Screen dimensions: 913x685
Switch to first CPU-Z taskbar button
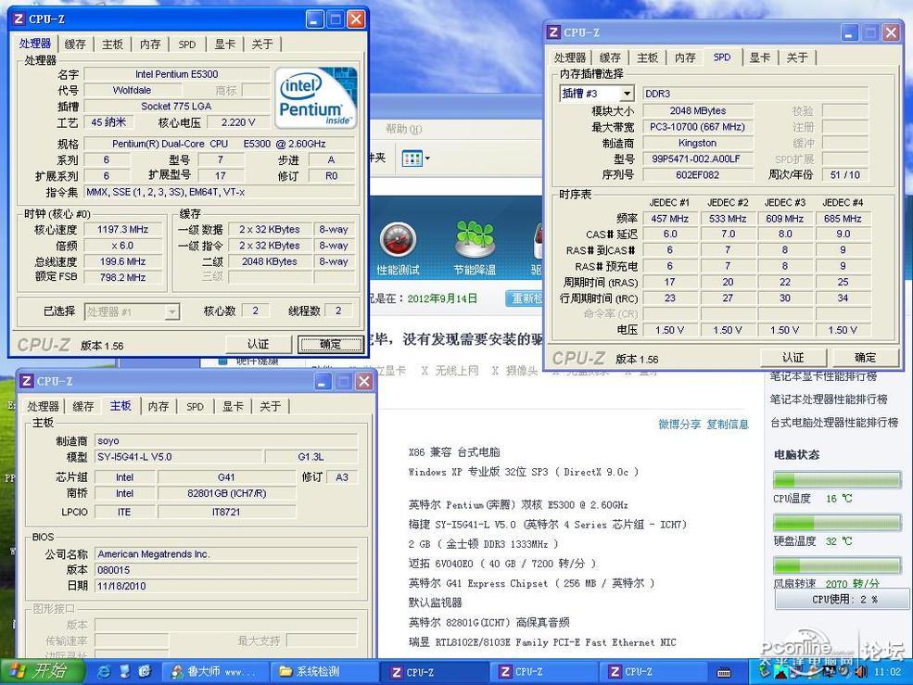point(434,672)
